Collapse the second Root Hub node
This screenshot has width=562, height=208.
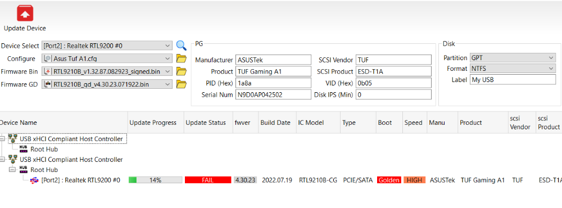pyautogui.click(x=12, y=170)
